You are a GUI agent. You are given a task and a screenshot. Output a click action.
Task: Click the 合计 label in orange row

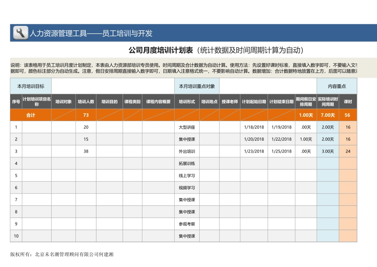(31, 115)
